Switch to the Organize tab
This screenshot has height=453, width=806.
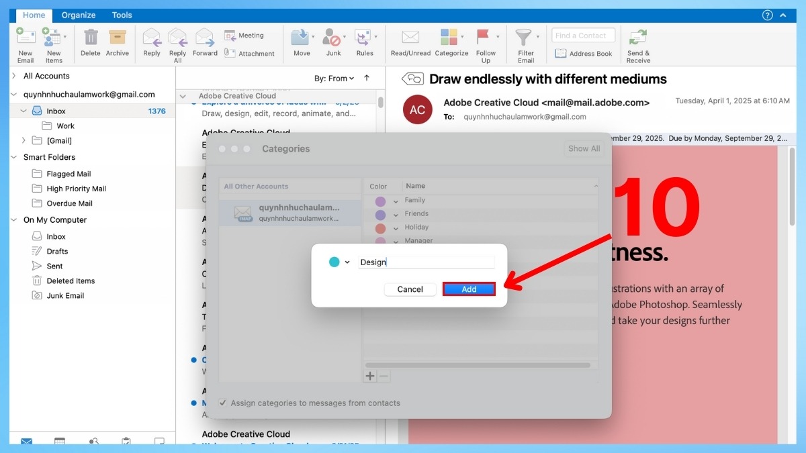coord(79,15)
